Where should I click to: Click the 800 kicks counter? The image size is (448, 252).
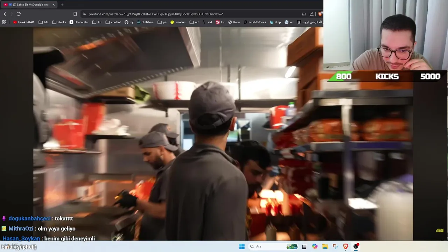344,76
